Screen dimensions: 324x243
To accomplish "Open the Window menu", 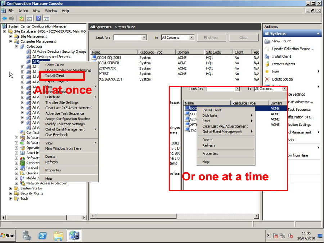I will (51, 11).
